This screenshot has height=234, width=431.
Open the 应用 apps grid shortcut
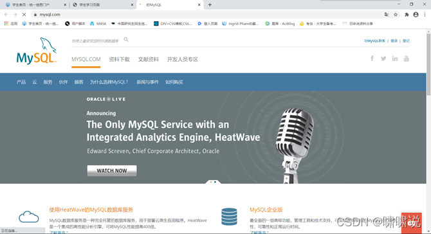click(x=11, y=24)
